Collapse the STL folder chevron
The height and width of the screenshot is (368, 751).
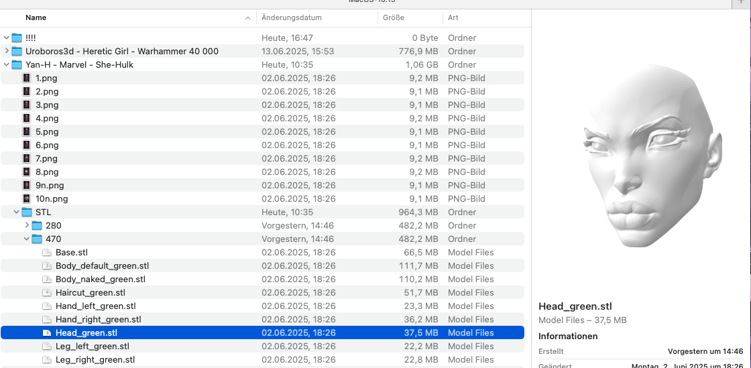(17, 212)
